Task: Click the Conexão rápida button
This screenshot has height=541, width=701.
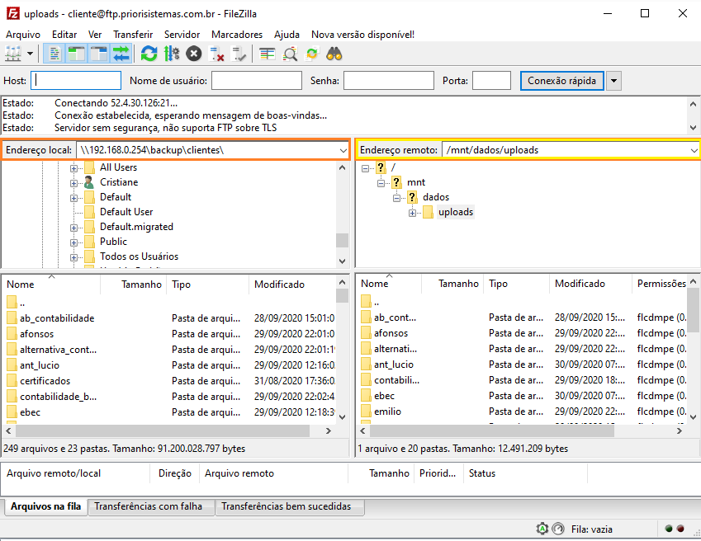Action: click(561, 81)
